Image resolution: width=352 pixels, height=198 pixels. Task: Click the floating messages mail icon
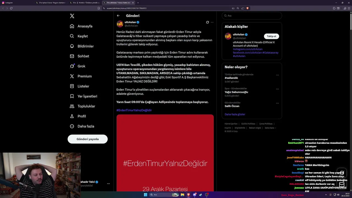tap(342, 185)
